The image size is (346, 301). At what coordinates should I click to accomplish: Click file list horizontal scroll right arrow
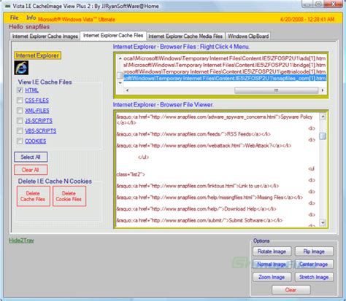[323, 90]
